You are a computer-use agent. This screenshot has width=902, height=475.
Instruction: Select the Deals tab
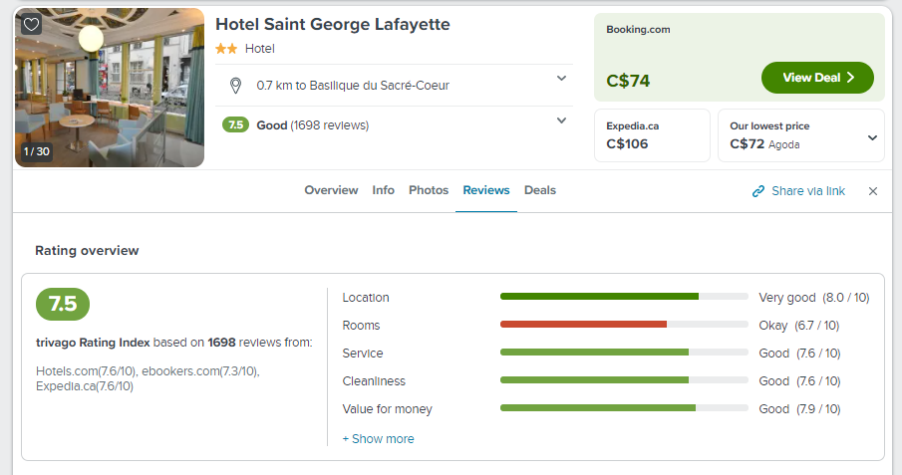(x=540, y=190)
